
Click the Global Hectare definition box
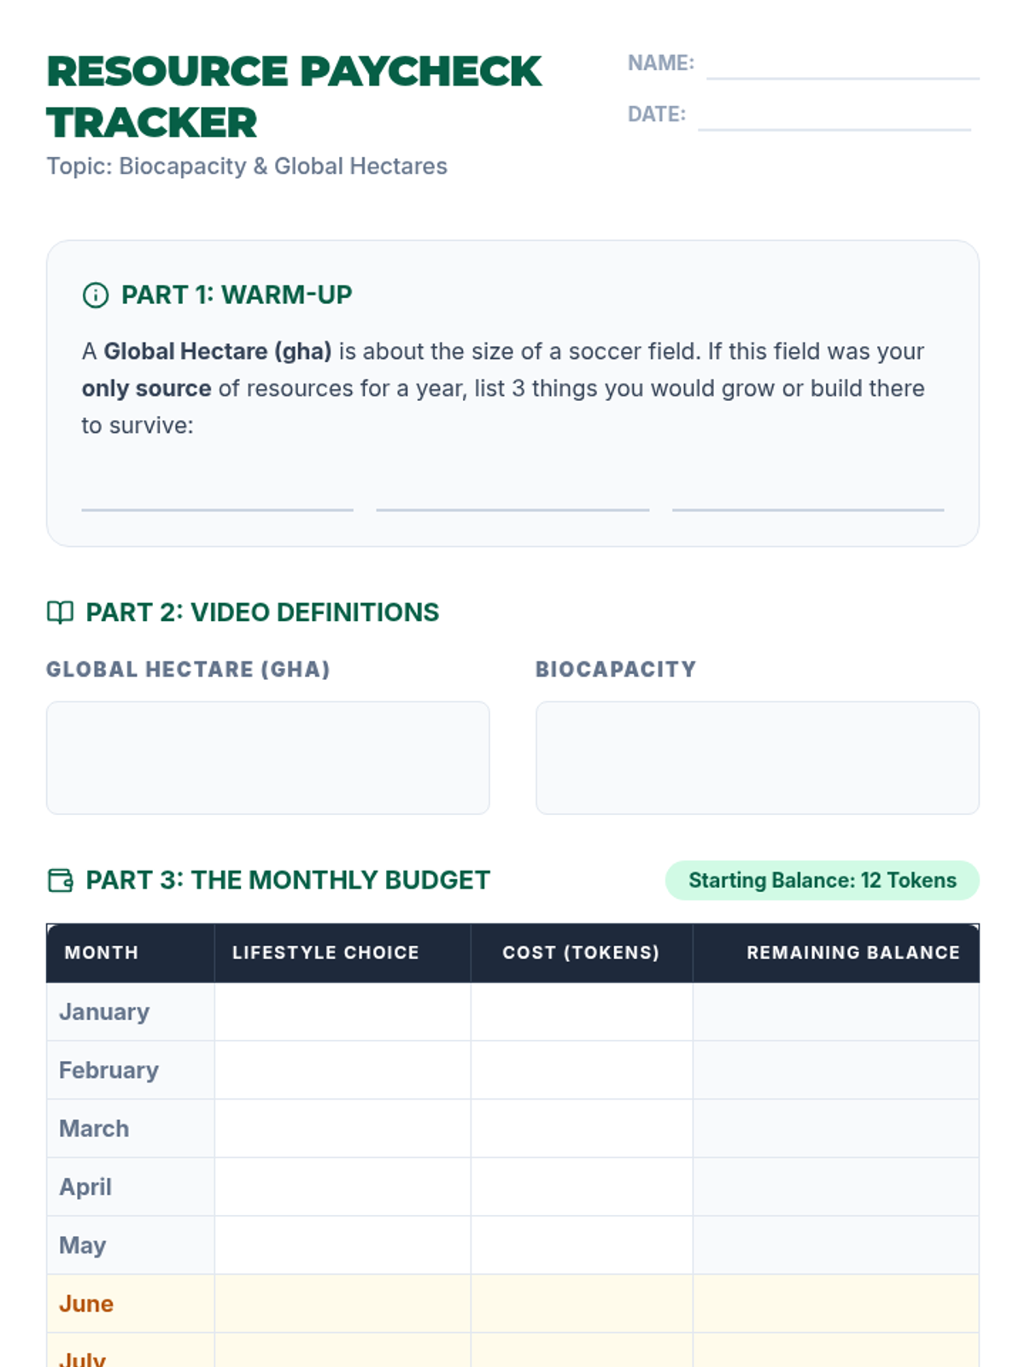(267, 758)
